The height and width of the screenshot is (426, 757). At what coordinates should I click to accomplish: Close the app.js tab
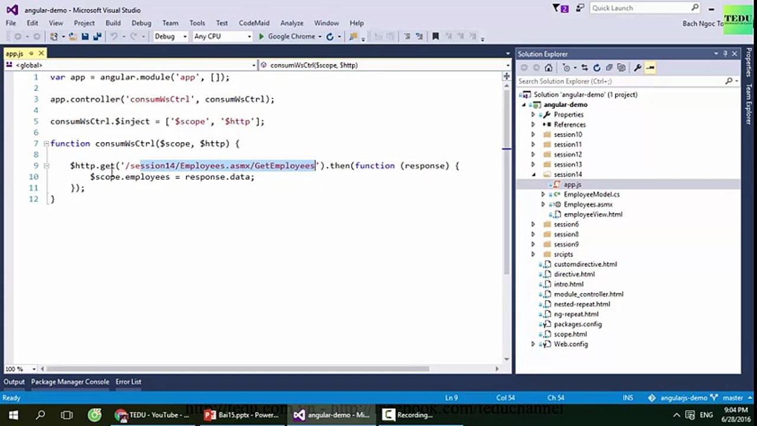coord(41,54)
